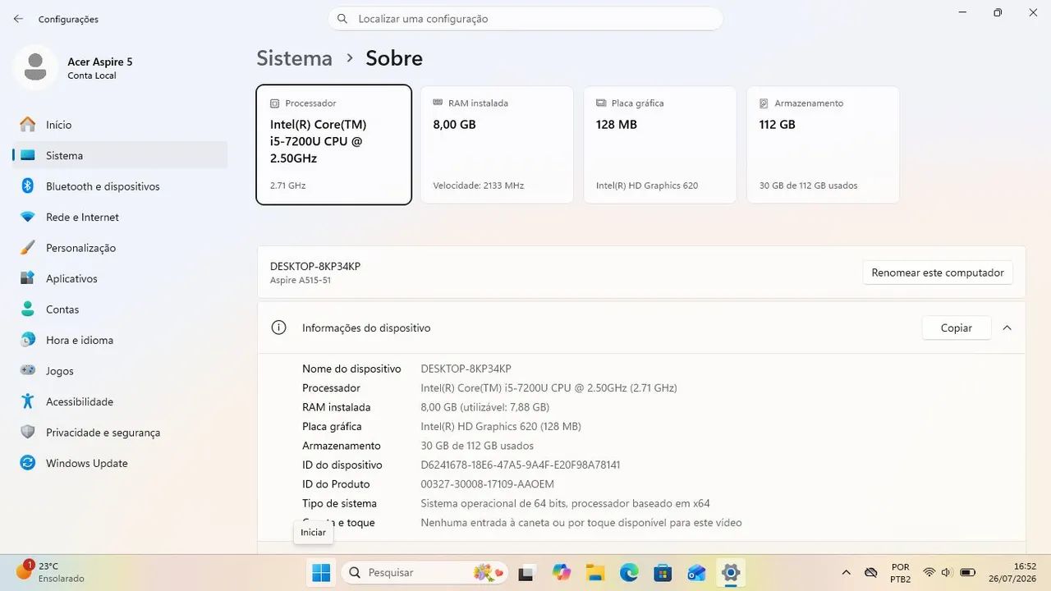Screen dimensions: 1051x591
Task: Click the Wi-Fi tray icon
Action: 929,572
